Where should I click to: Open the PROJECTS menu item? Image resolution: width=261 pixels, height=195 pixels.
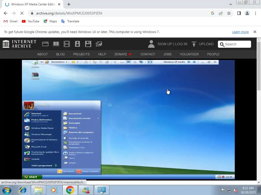81,54
